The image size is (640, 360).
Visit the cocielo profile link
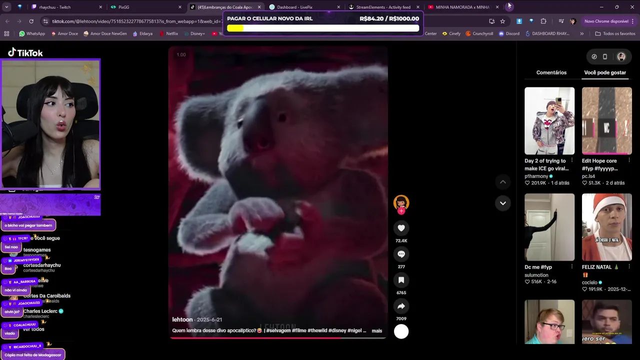point(589,282)
